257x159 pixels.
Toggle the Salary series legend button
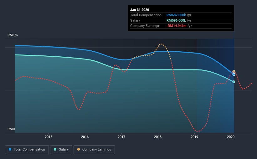click(x=61, y=150)
